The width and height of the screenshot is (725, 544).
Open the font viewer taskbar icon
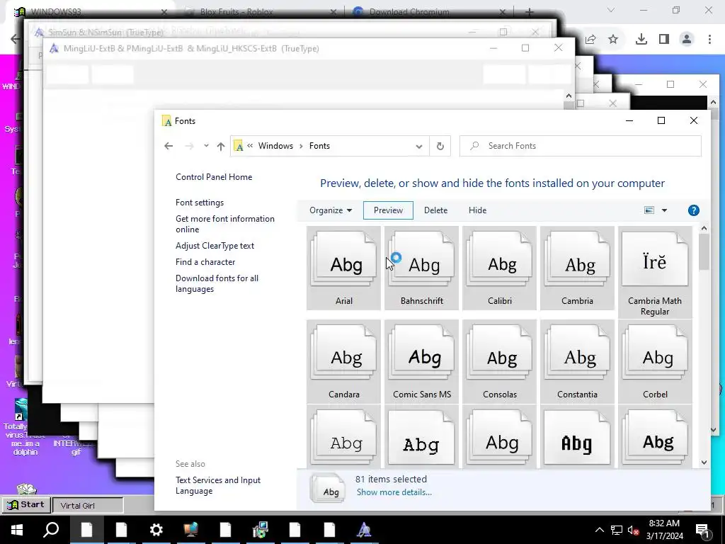[364, 530]
